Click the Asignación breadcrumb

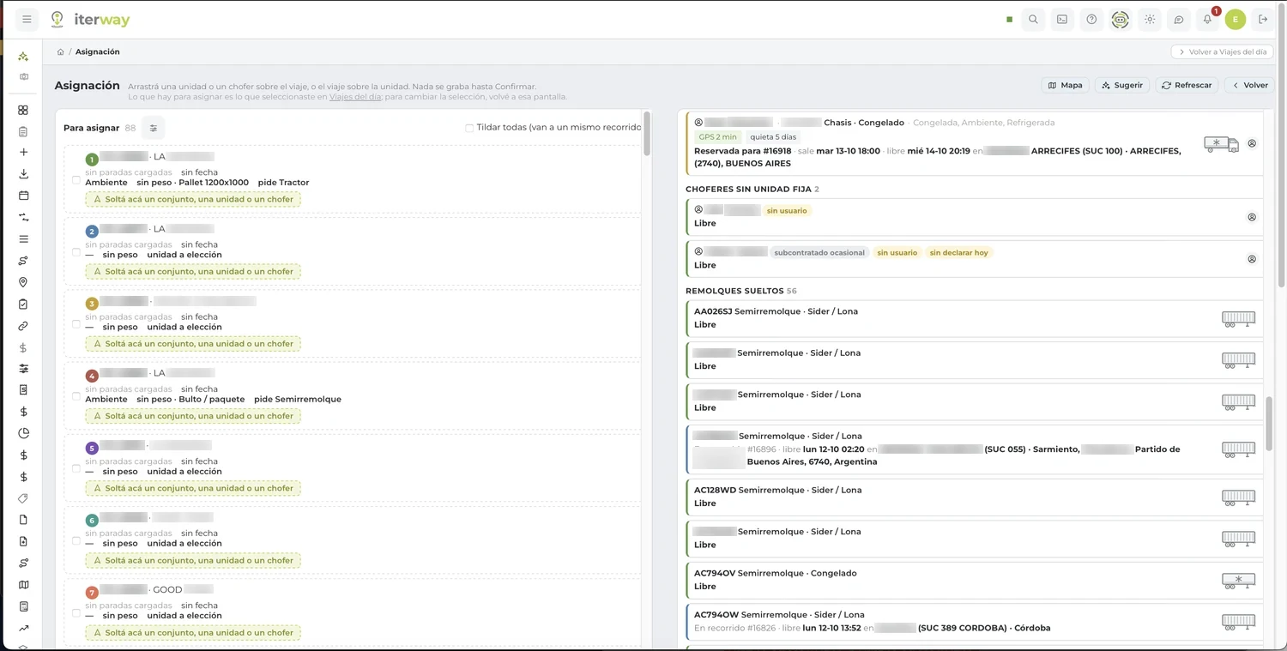coord(98,51)
